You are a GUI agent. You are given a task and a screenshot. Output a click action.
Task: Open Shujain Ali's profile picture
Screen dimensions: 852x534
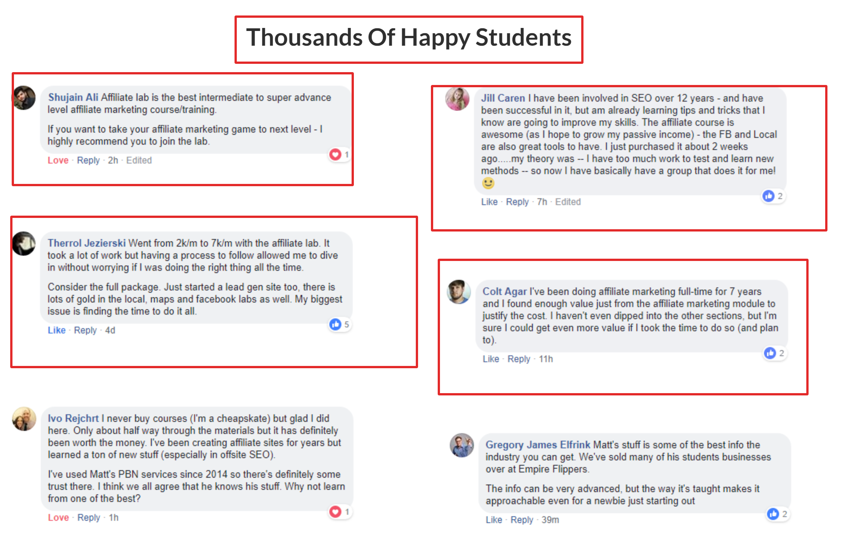click(24, 98)
